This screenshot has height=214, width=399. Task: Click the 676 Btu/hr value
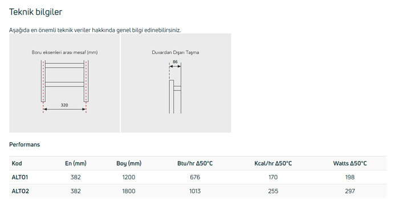pyautogui.click(x=195, y=177)
